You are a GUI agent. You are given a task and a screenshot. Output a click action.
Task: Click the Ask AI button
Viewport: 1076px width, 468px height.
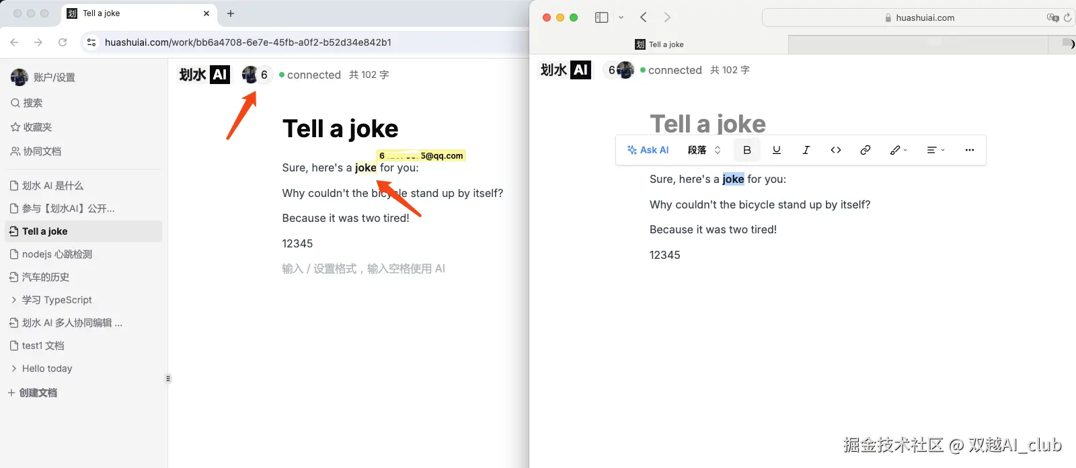[648, 150]
